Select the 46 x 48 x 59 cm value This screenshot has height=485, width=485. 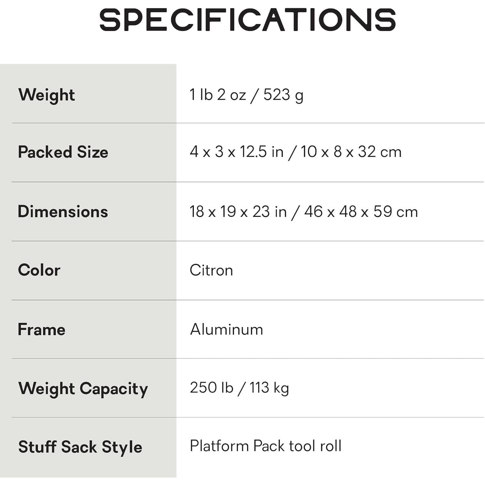pos(361,212)
